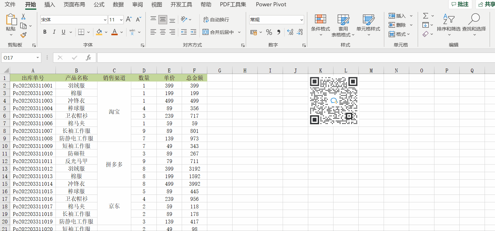Open the 宋体 font name dropdown

coord(105,20)
